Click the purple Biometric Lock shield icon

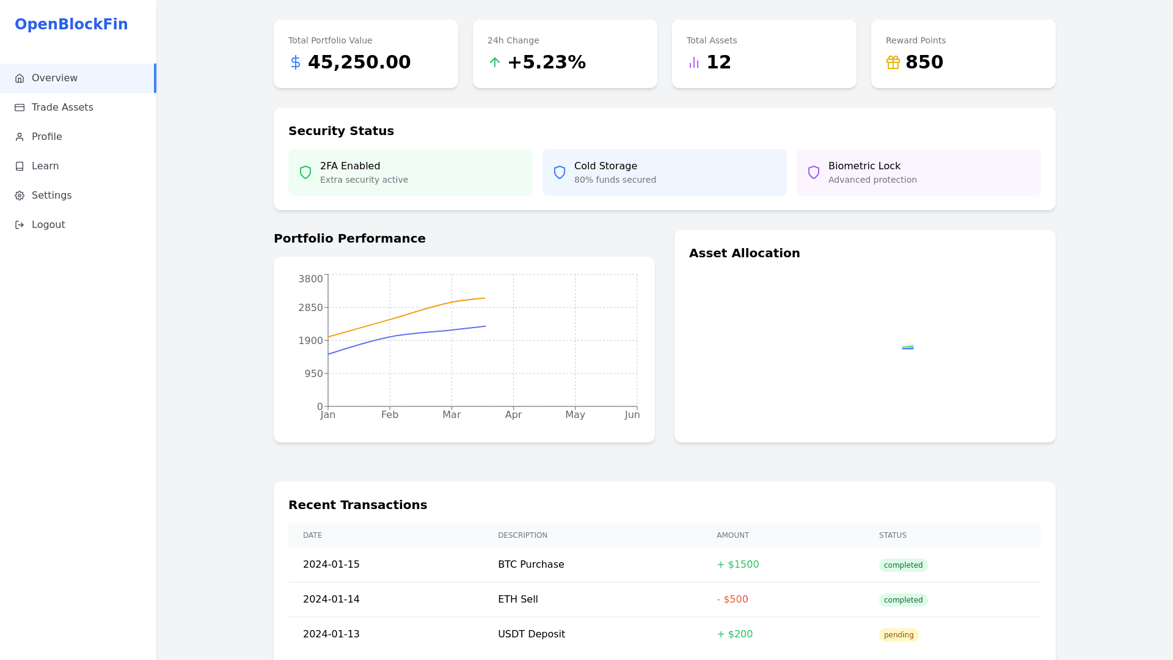(814, 172)
